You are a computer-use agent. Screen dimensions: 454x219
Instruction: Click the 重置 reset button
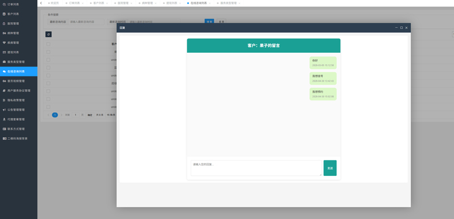221,22
